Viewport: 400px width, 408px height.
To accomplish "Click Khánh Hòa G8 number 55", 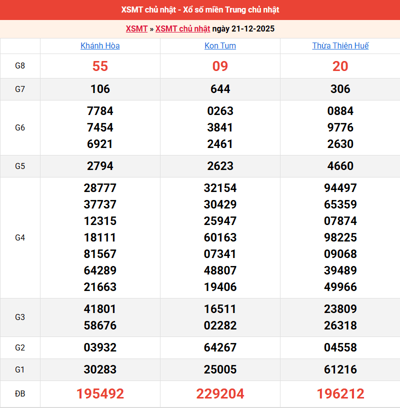I will [100, 65].
